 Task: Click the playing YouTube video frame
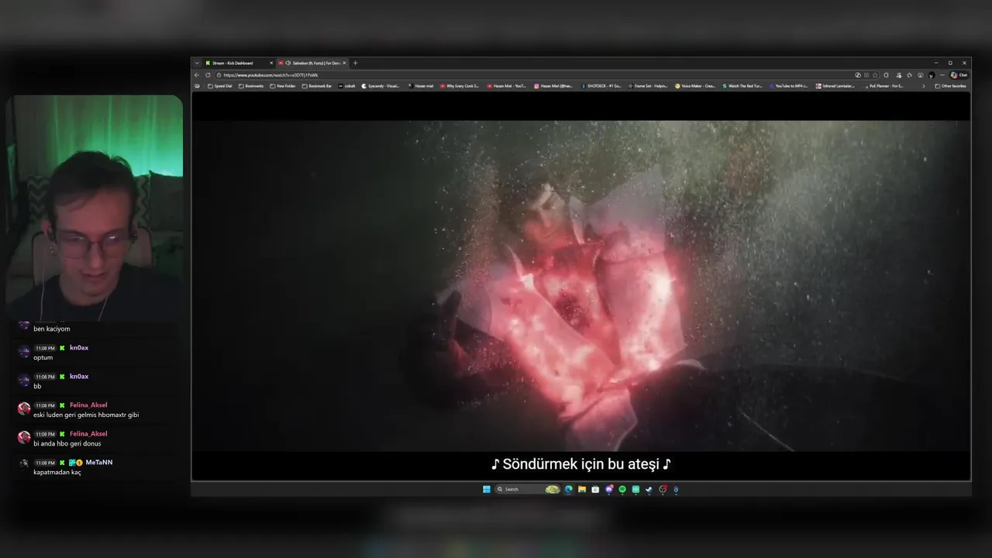581,287
